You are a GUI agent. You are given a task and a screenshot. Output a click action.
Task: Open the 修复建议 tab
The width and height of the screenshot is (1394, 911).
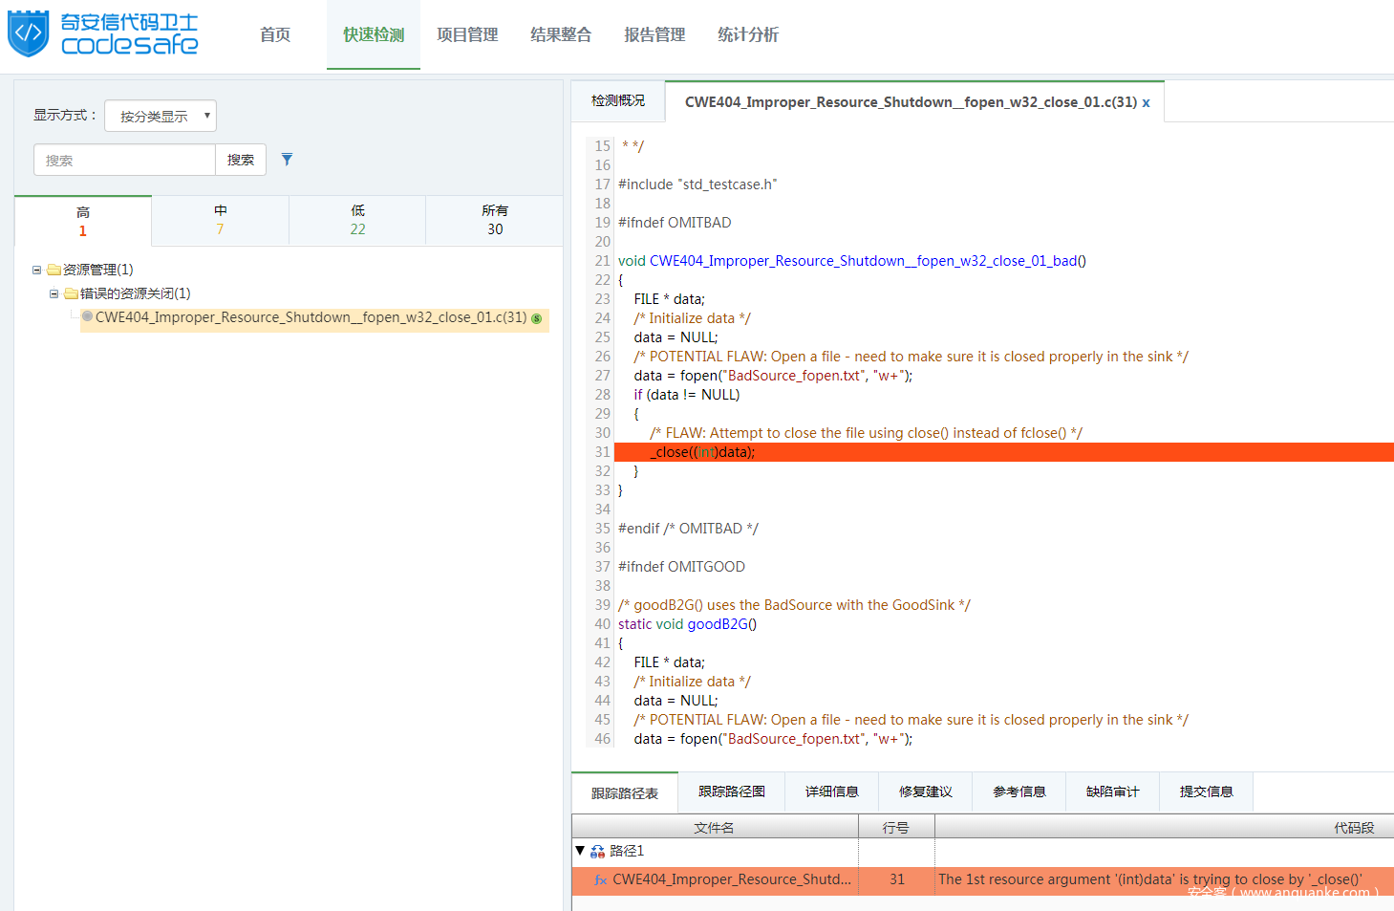926,792
